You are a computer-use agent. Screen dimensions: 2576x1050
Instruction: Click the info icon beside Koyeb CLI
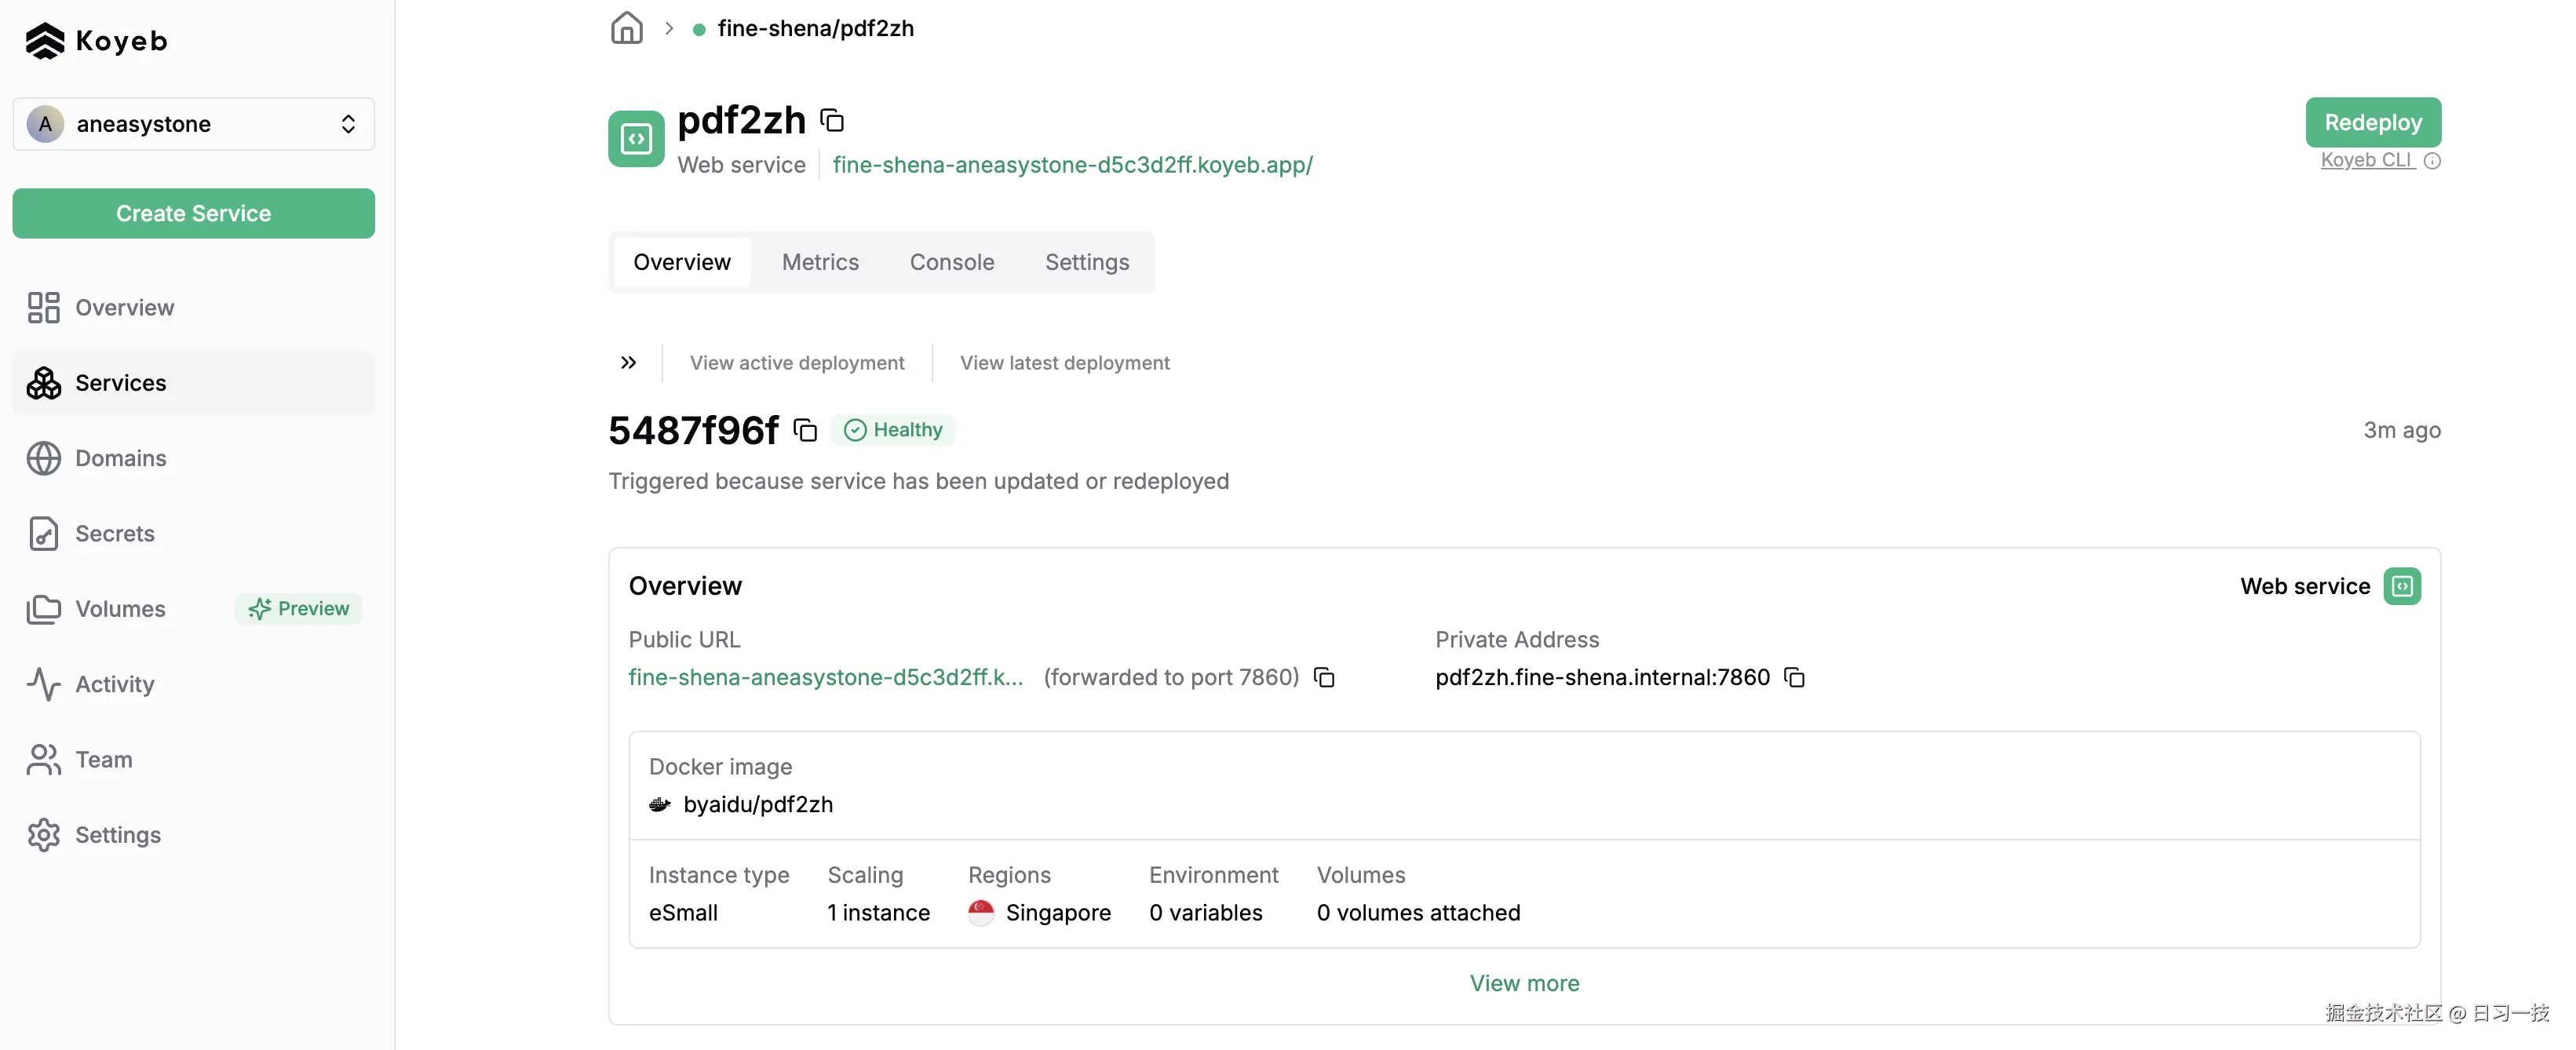(2432, 161)
